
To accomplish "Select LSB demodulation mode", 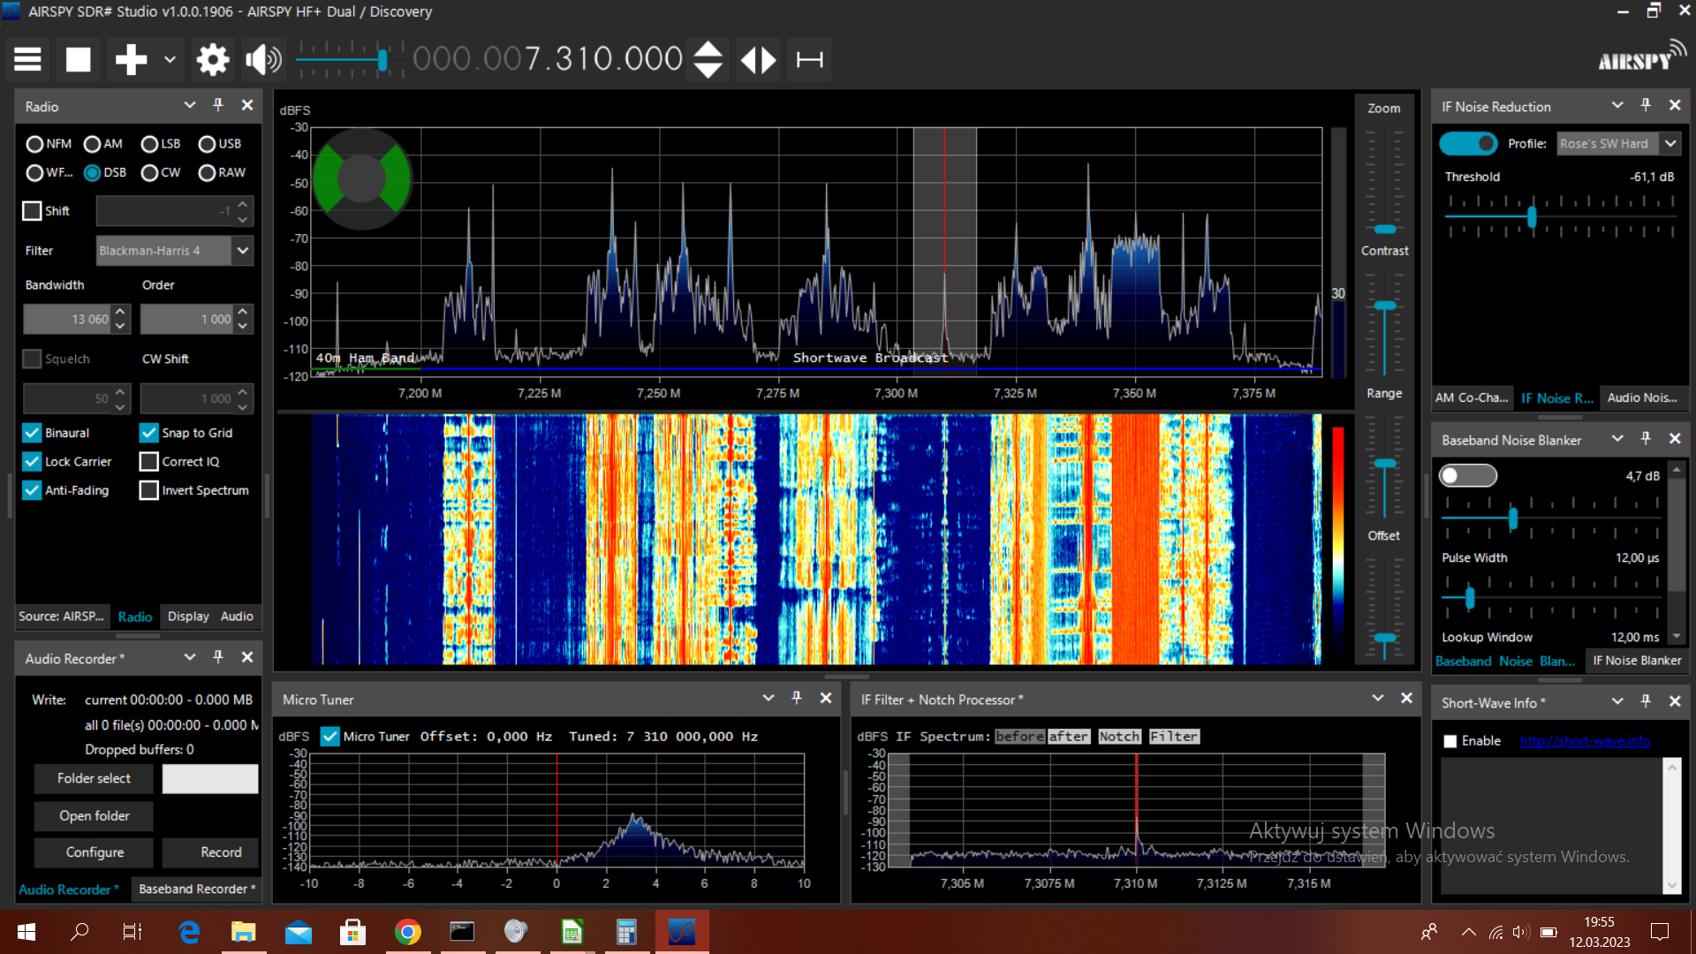I will pos(161,144).
